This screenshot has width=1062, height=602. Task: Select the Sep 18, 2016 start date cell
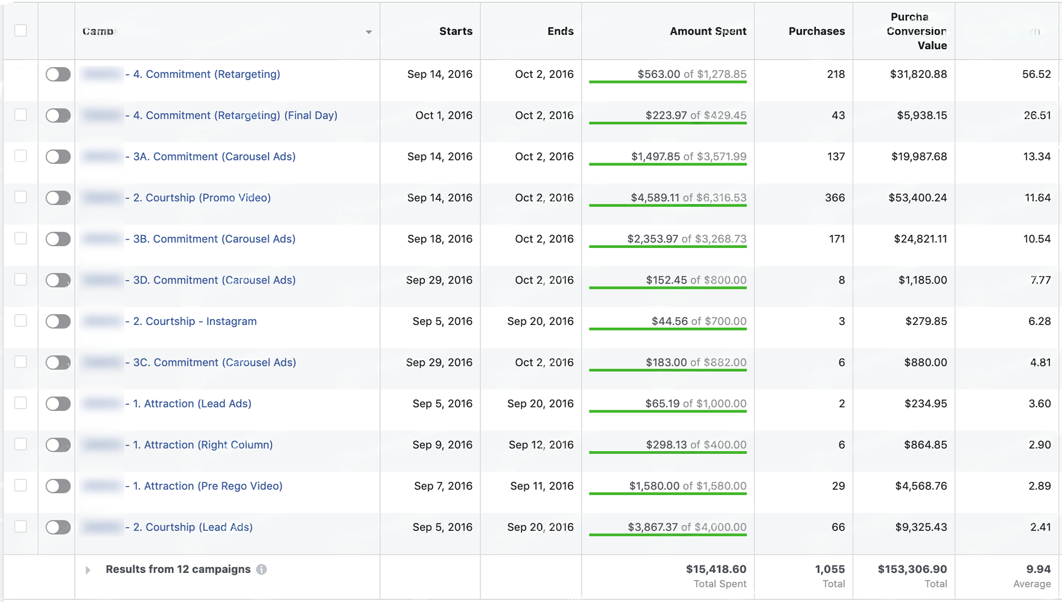tap(440, 239)
